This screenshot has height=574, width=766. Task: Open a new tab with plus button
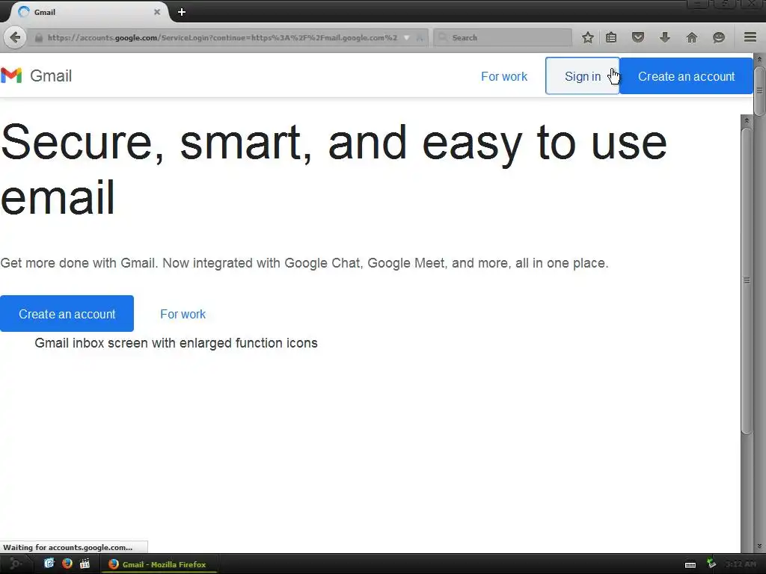[182, 12]
